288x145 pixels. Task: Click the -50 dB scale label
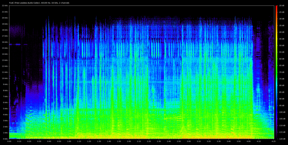(282, 46)
